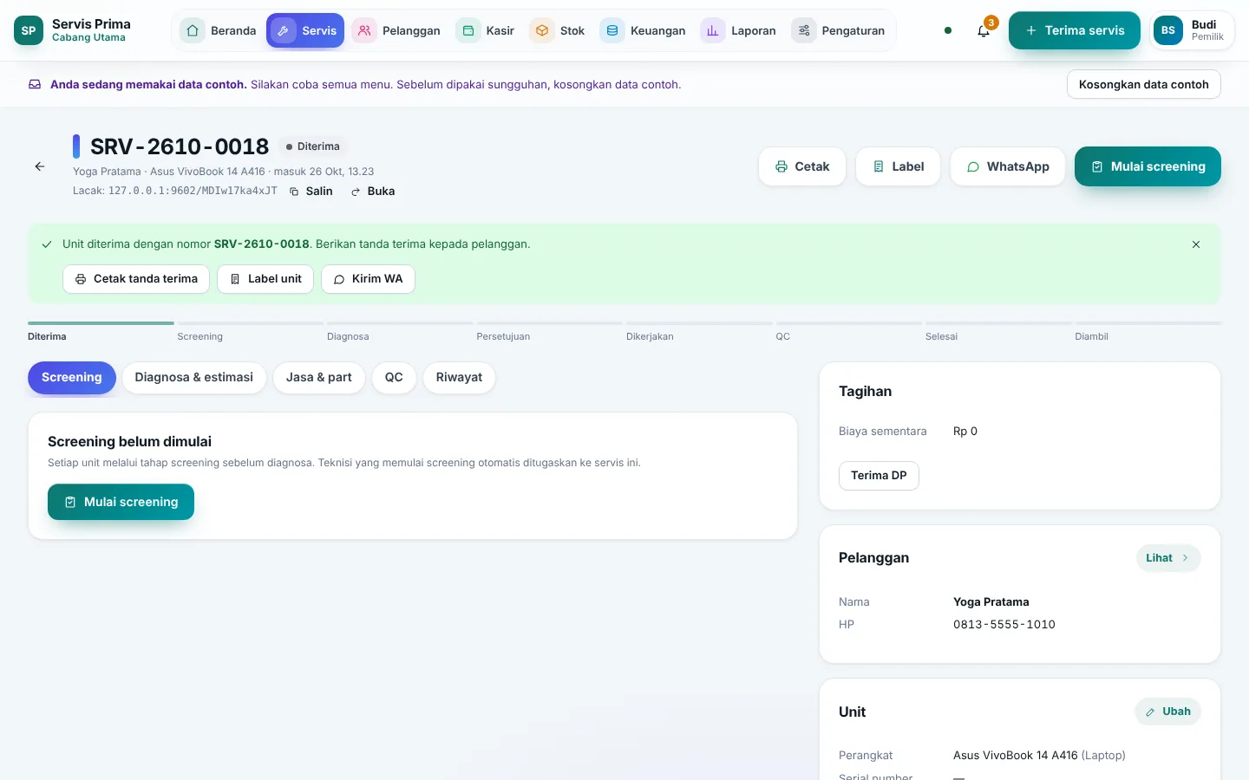
Task: Open the Laporan menu
Action: pyautogui.click(x=739, y=30)
